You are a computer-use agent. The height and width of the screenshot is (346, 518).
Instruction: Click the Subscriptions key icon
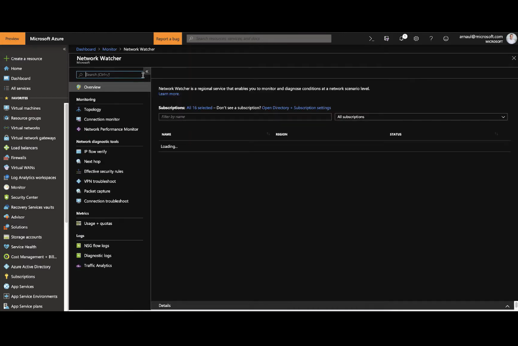pos(6,276)
